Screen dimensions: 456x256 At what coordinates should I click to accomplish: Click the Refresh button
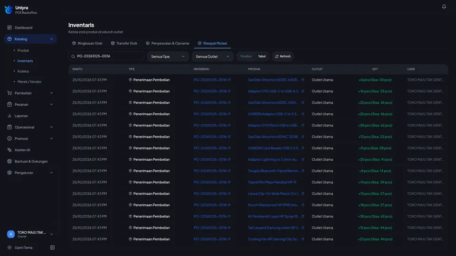point(283,56)
